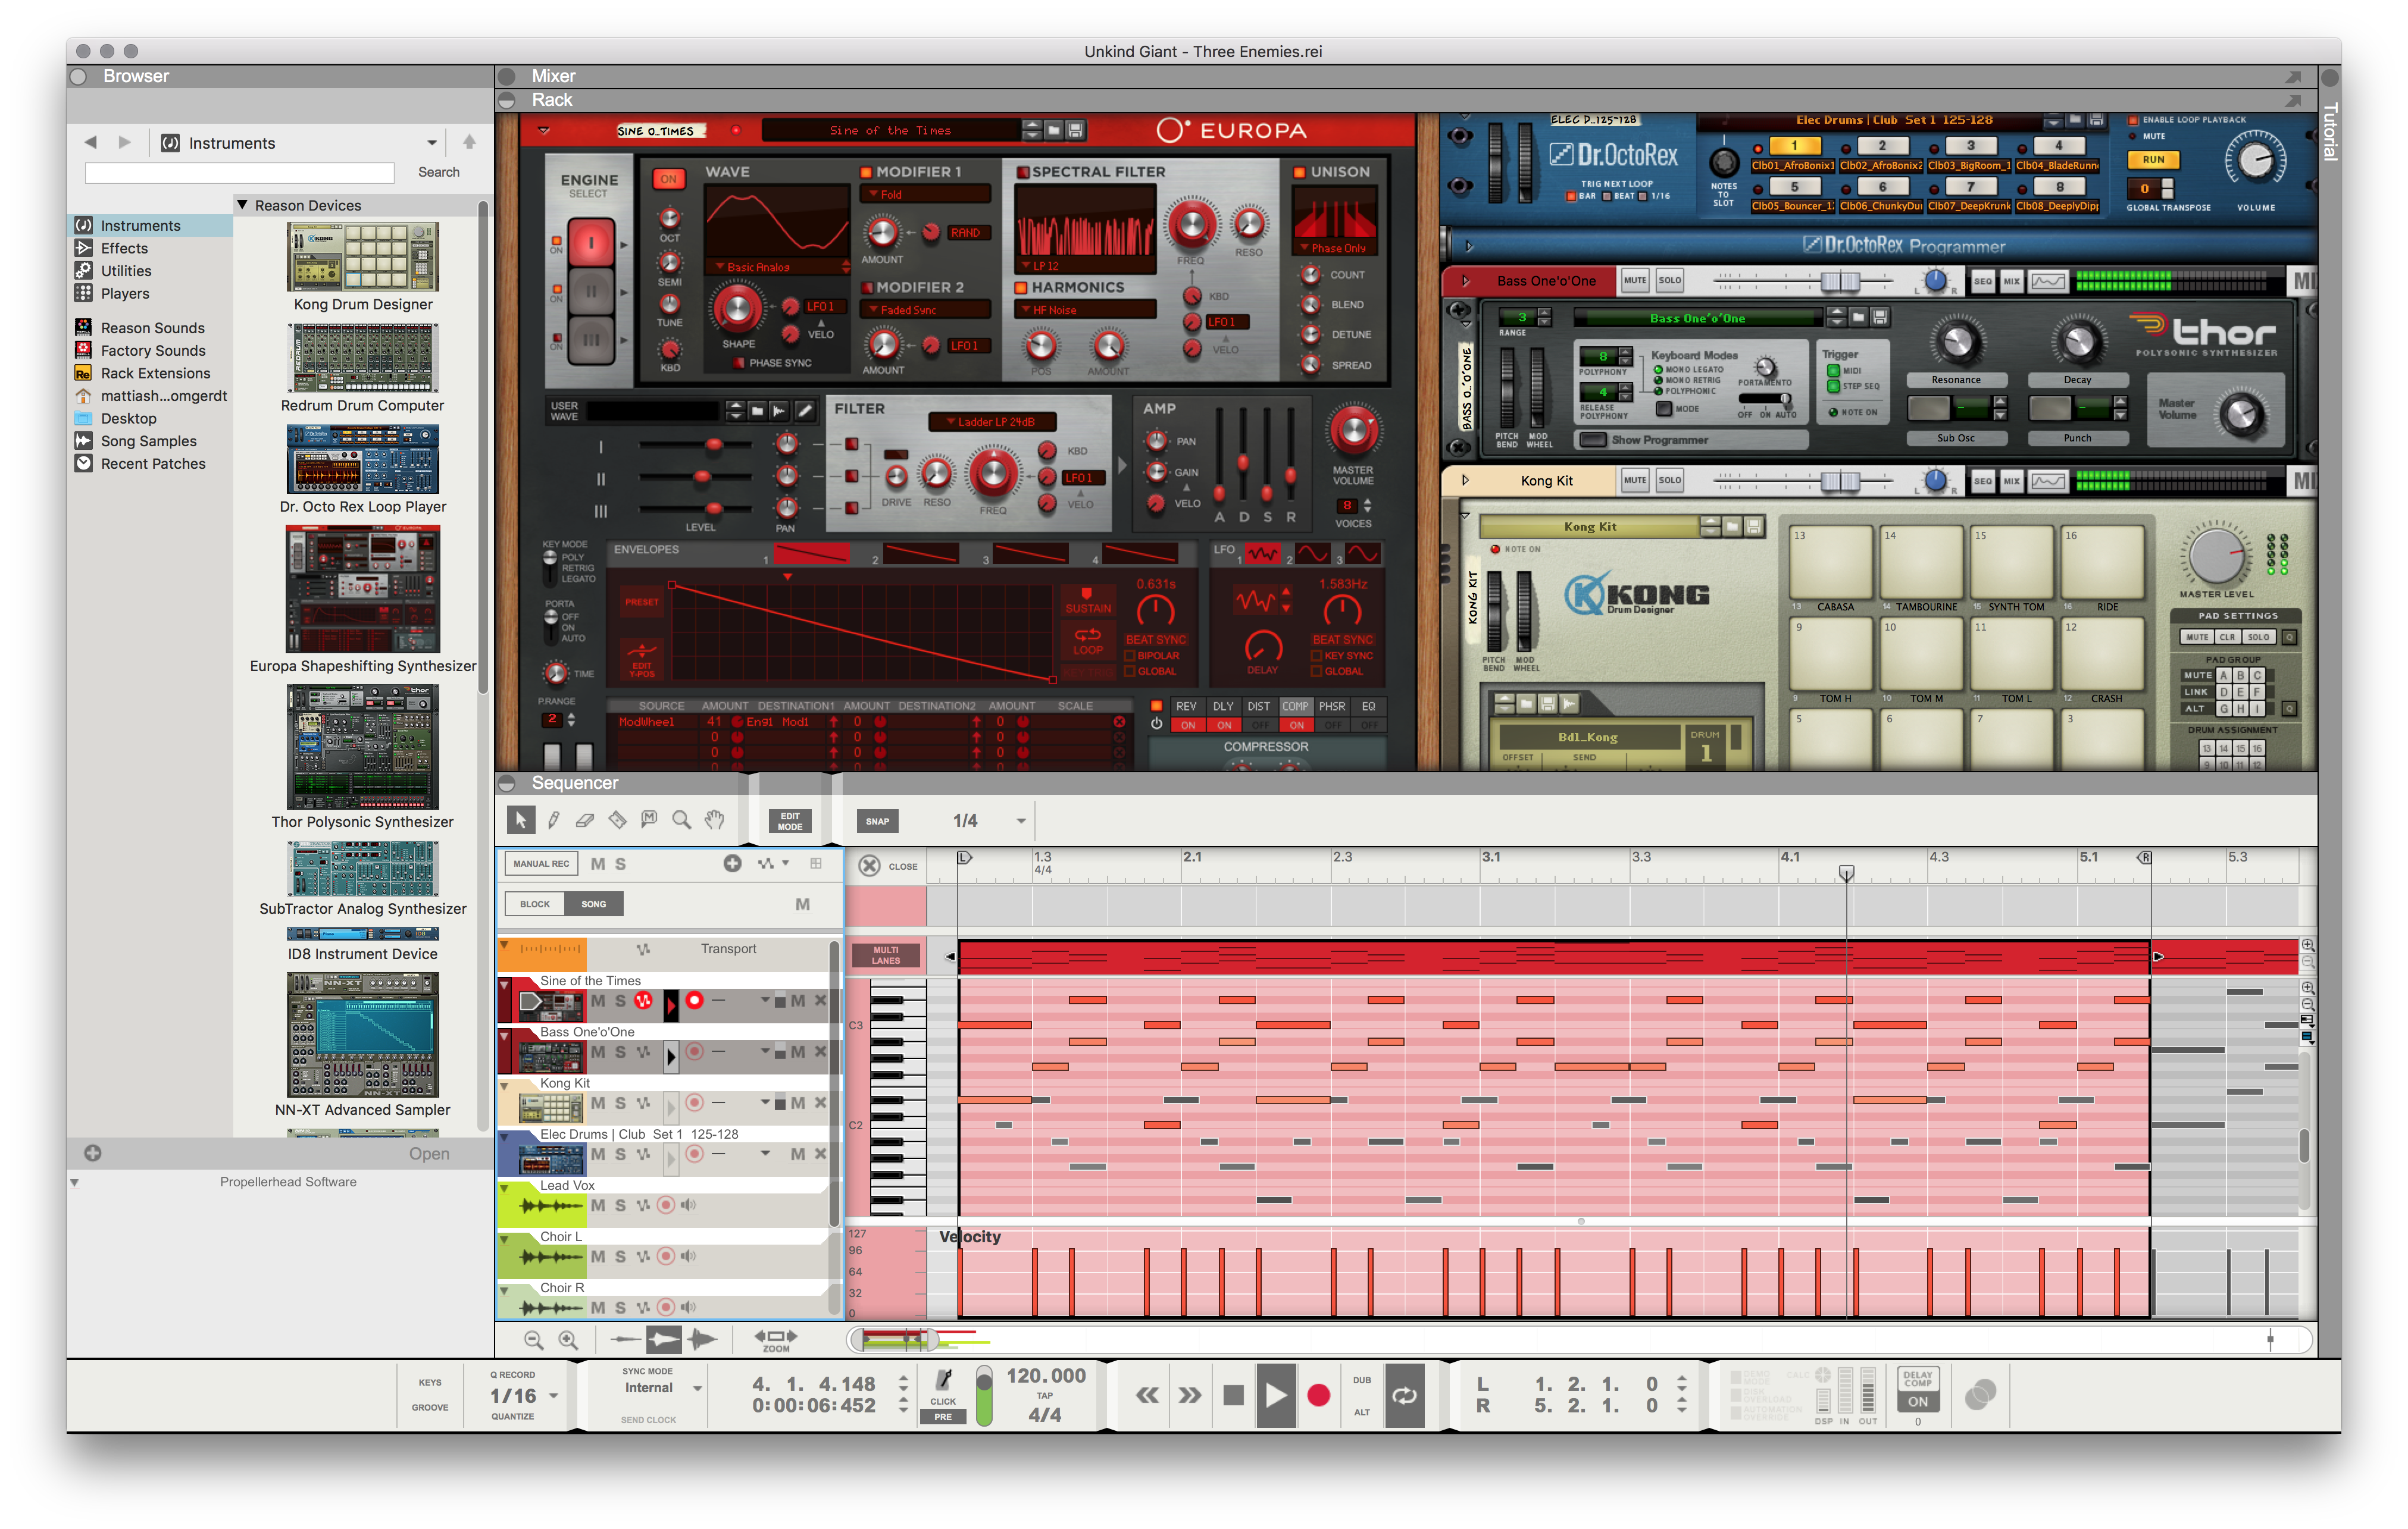Click the add track plus icon

733,863
